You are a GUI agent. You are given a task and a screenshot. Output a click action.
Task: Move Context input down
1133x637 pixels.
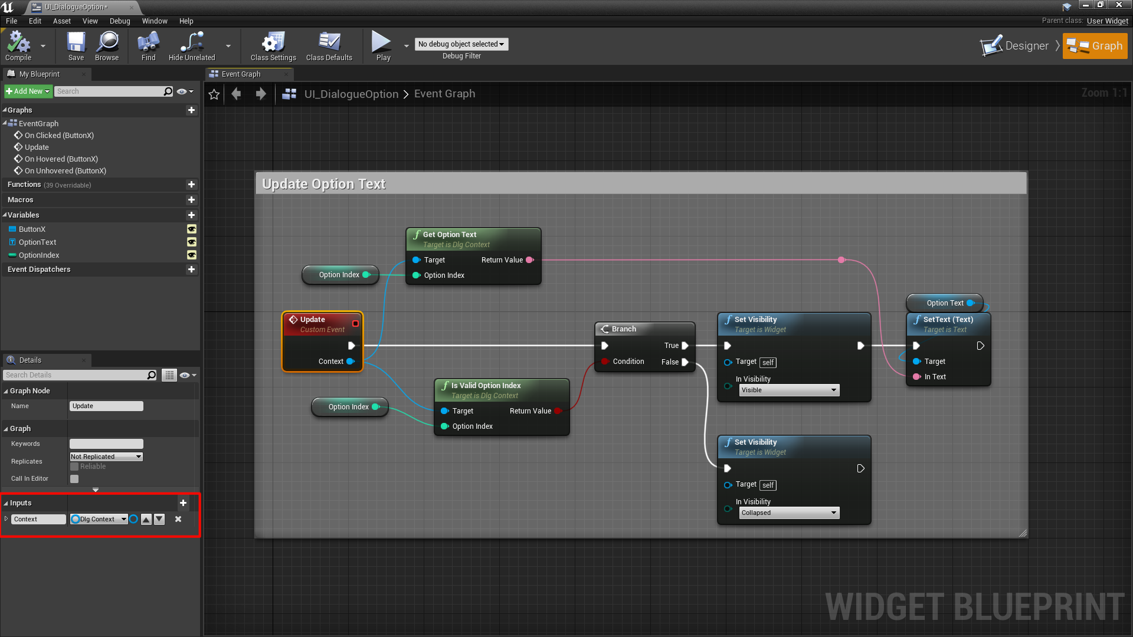point(159,520)
